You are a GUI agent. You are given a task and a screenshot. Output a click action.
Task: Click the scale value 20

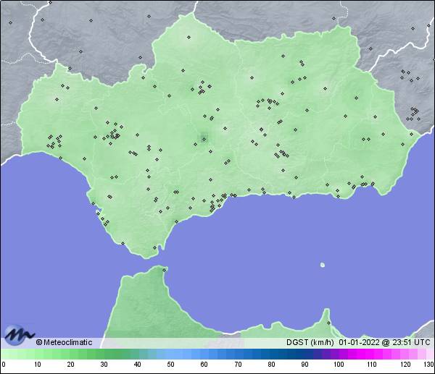click(x=71, y=365)
